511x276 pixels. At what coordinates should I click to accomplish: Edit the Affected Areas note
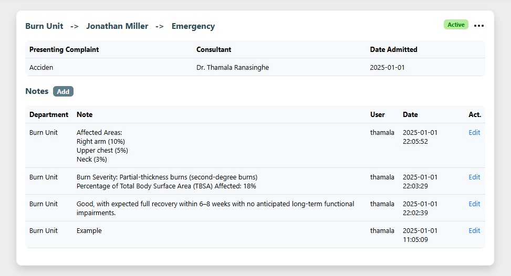pyautogui.click(x=474, y=133)
